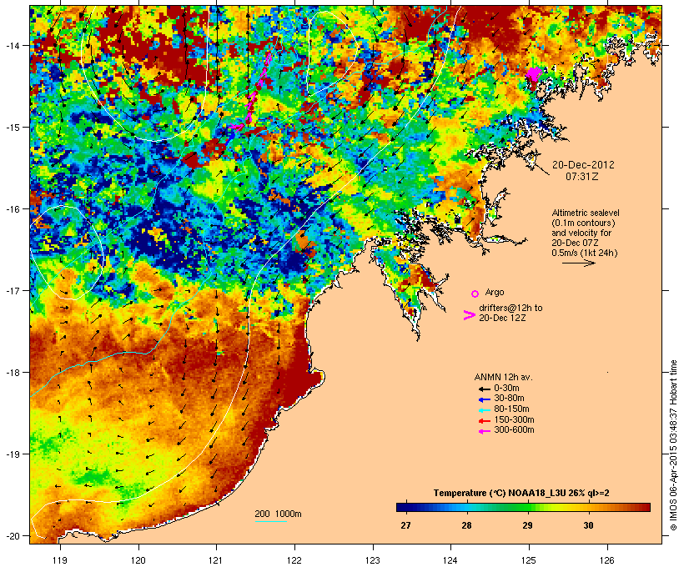Click the '0.5m/s (1kt 24h)' text

tap(585, 253)
